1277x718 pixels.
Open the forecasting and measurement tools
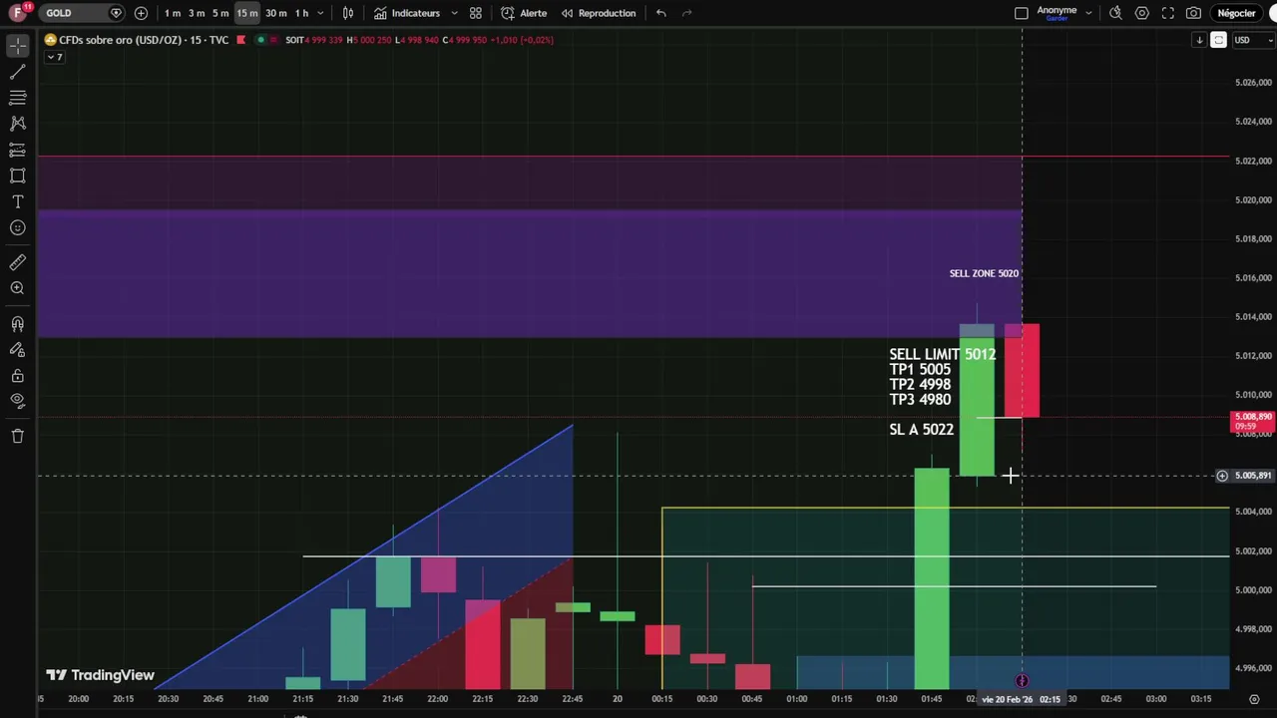(x=17, y=150)
